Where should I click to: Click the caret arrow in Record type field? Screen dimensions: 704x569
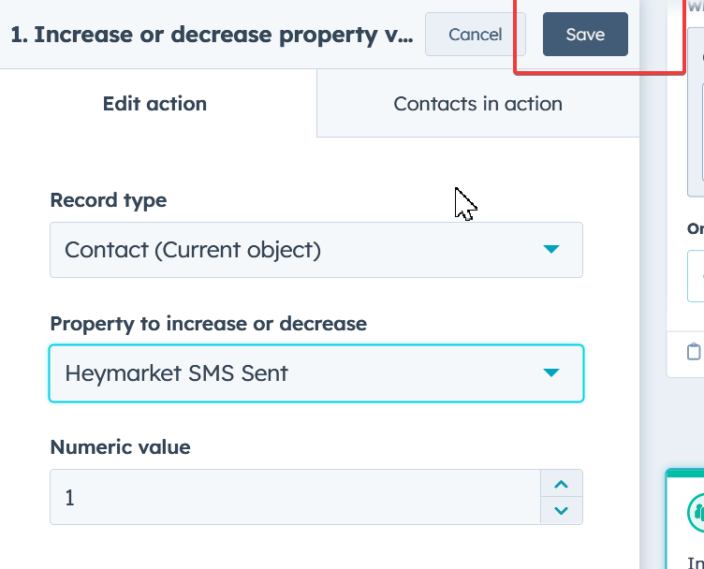click(x=551, y=250)
